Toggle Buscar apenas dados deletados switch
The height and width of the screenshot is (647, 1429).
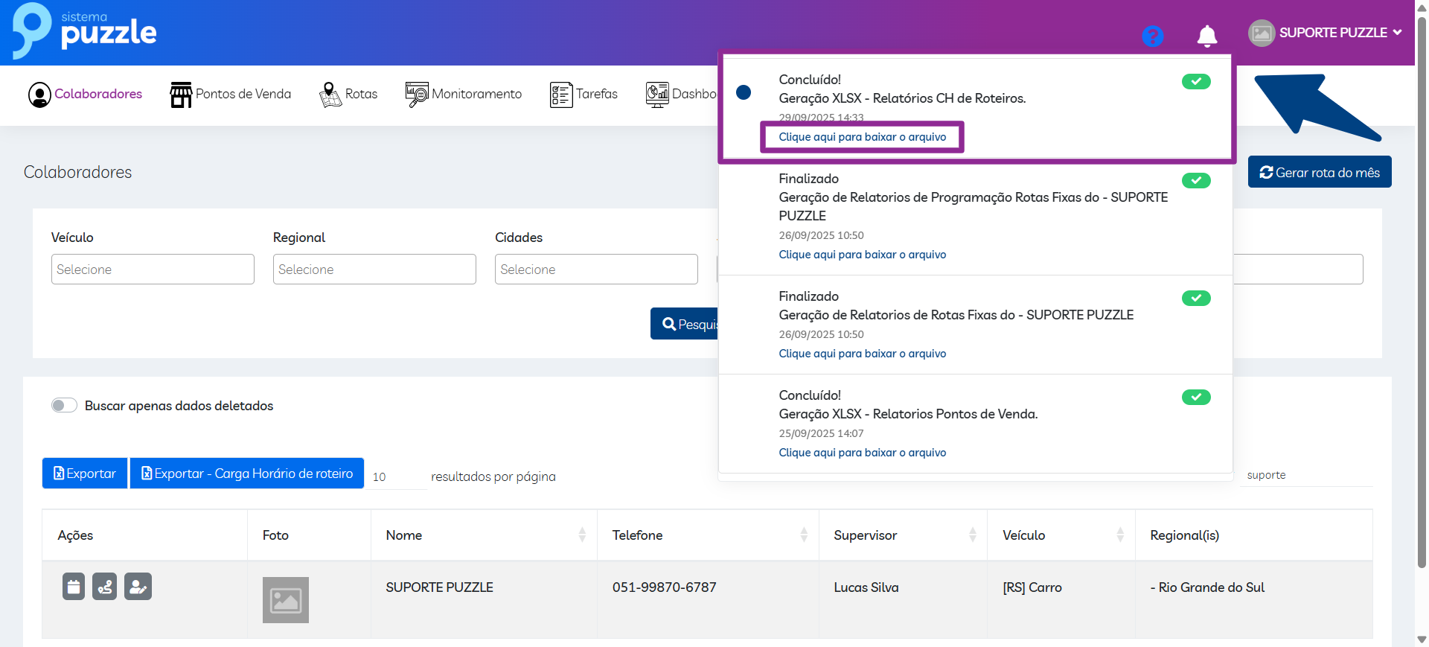[x=65, y=405]
